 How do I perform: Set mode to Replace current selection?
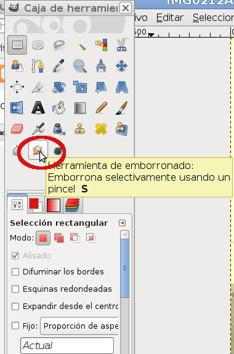point(43,238)
